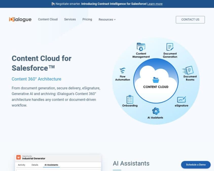Open the Services nav item
Screen dimensions: 214x171
click(70, 19)
